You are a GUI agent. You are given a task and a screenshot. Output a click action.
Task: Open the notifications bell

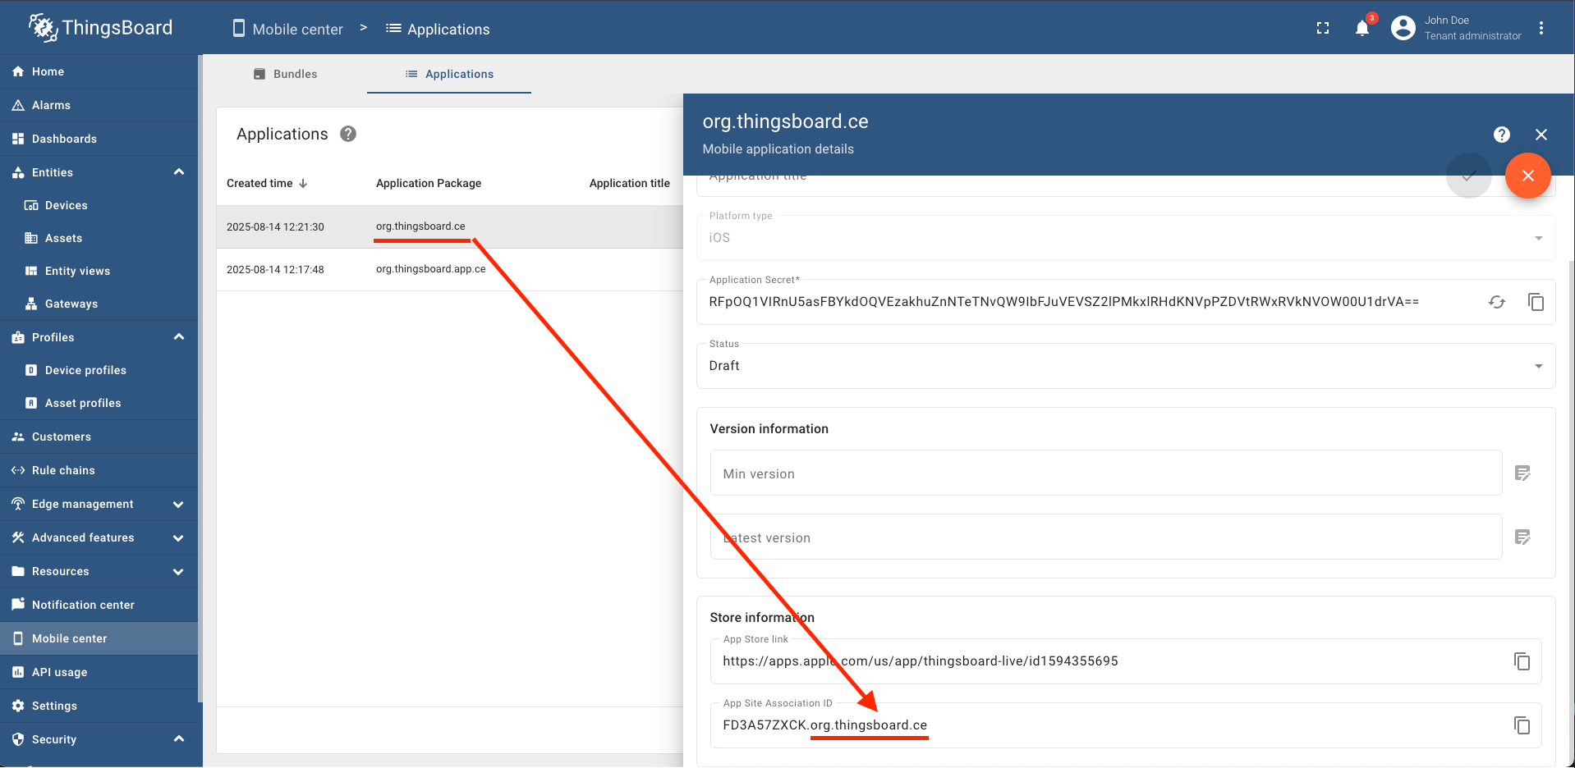[1361, 28]
